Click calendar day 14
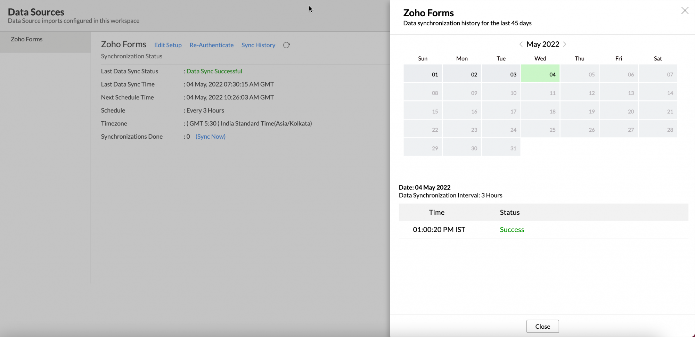Viewport: 695px width, 337px height. (658, 92)
